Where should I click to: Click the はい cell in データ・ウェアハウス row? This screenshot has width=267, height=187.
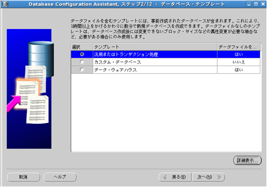click(x=239, y=70)
